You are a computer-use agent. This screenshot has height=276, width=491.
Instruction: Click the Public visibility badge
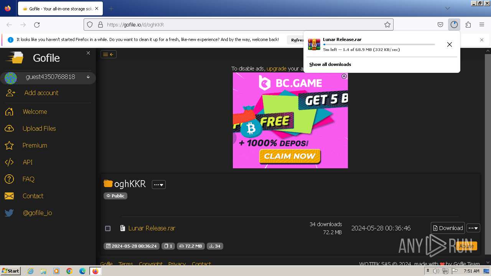[115, 196]
